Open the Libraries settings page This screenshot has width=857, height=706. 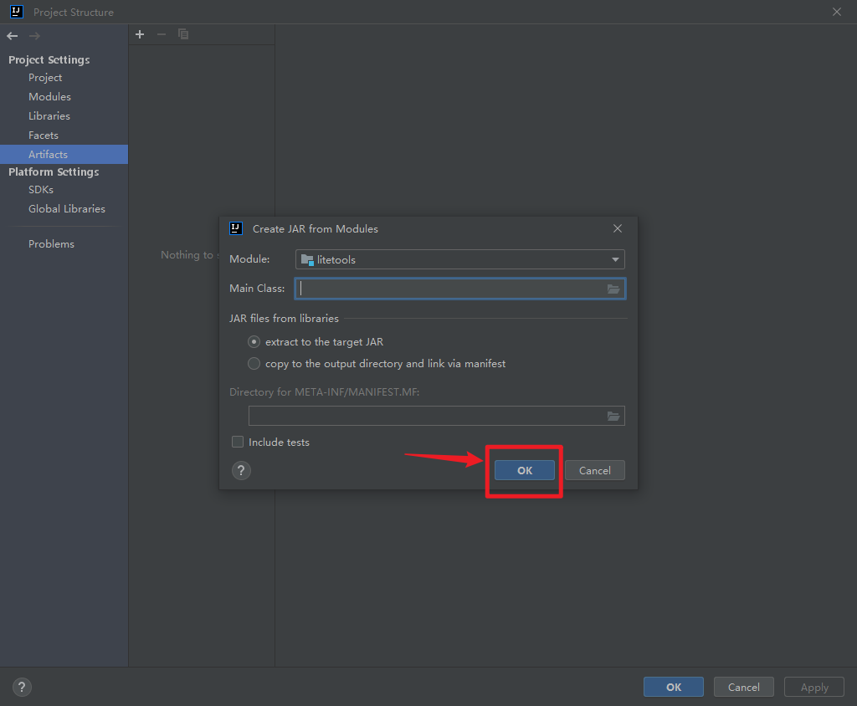coord(49,115)
